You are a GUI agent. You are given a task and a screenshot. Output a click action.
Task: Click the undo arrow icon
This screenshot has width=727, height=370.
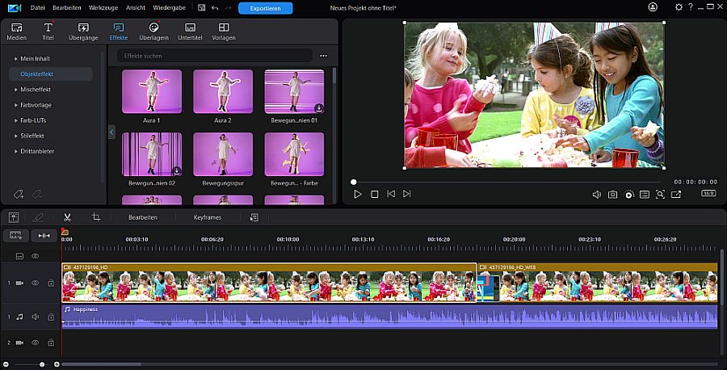[x=214, y=8]
